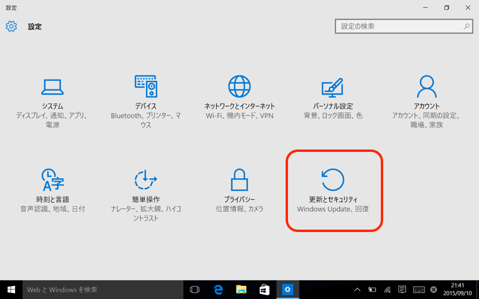Open Task View from the taskbar

pos(195,289)
